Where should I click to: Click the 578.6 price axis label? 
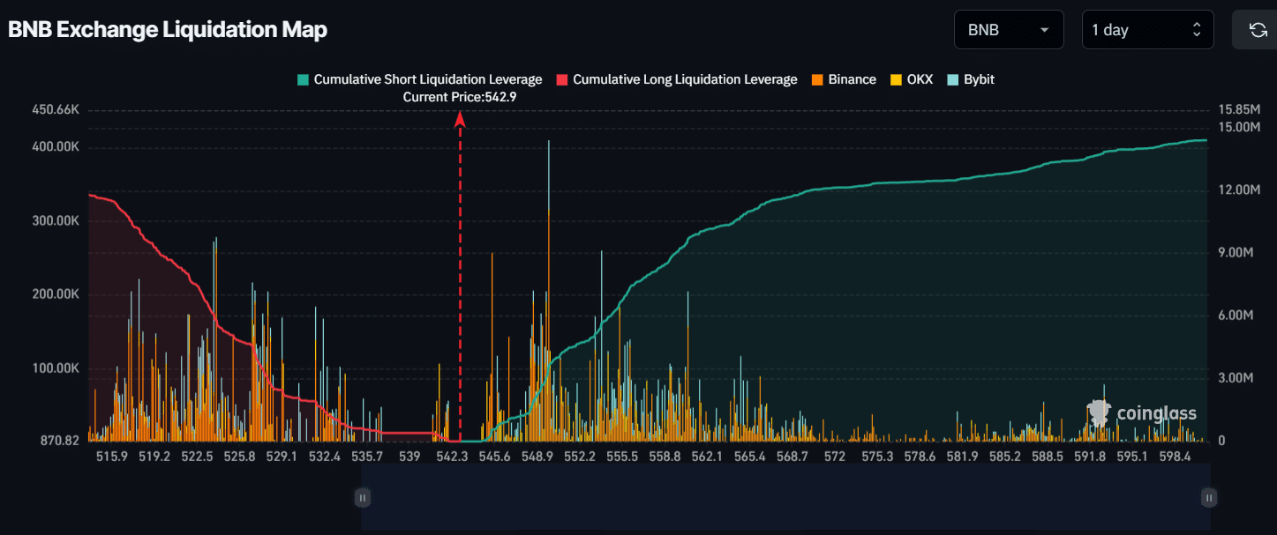(920, 457)
